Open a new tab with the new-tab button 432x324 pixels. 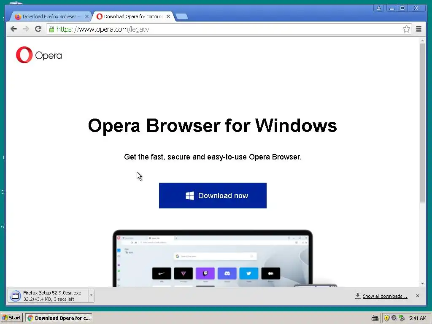click(x=182, y=17)
